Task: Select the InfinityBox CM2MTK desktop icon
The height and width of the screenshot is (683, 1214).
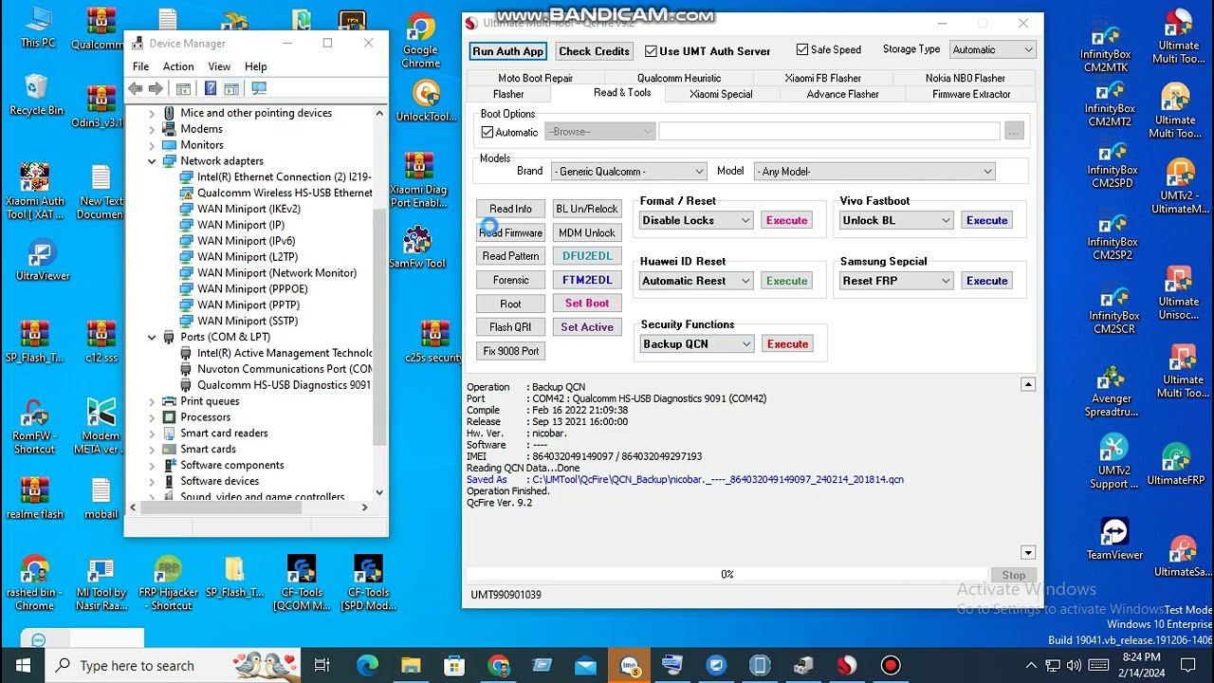Action: click(1105, 46)
